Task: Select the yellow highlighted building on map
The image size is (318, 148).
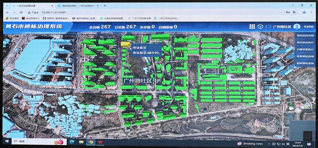Action: pyautogui.click(x=126, y=44)
